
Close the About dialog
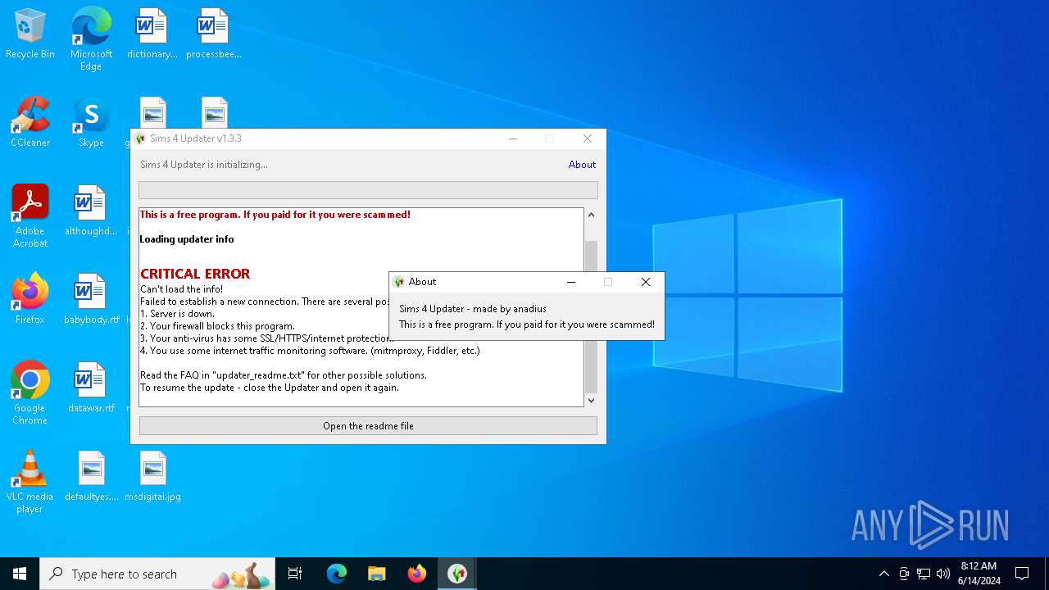click(646, 282)
